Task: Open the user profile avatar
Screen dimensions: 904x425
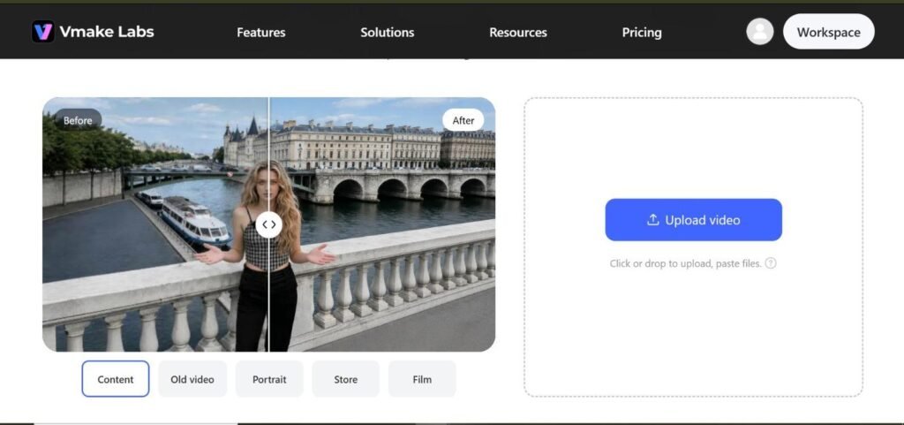Action: point(760,32)
